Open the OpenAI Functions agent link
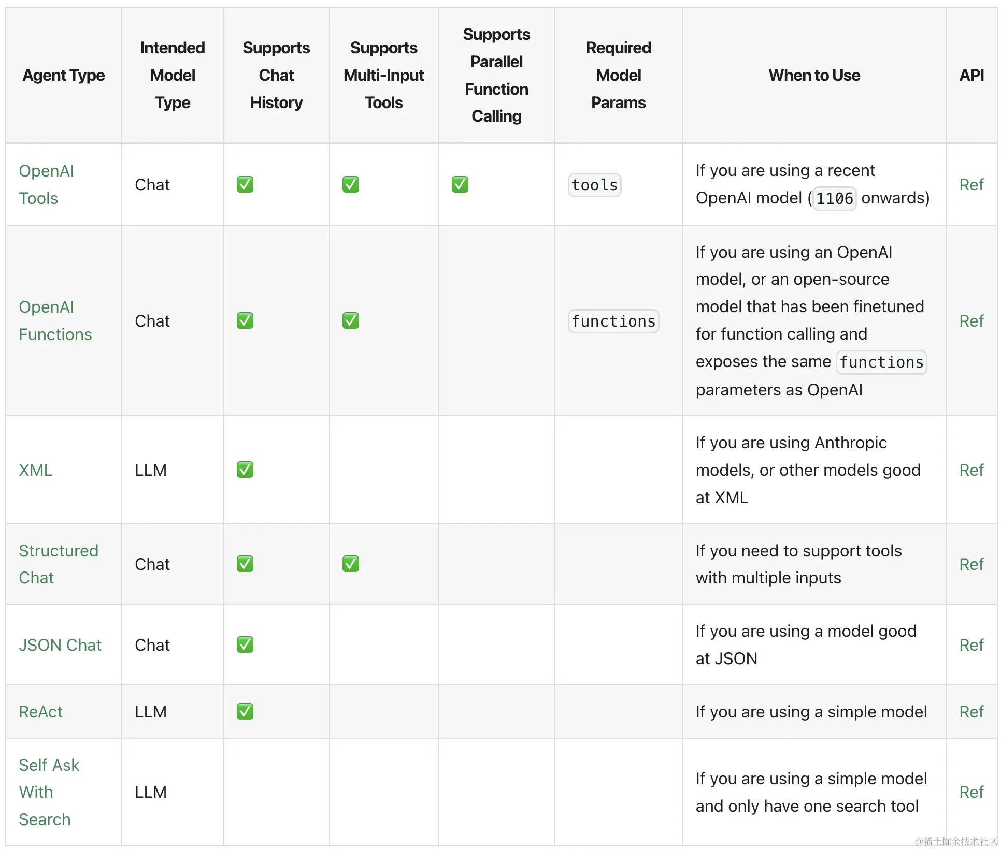Screen dimensions: 1001x850 (55, 320)
